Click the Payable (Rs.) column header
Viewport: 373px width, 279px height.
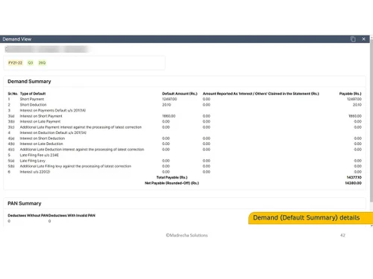click(x=350, y=94)
